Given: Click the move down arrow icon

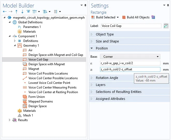Looking at the screenshot, I should (x=22, y=12).
